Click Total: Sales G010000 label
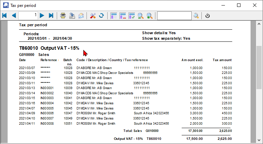The height and width of the screenshot is (144, 263). [x=141, y=131]
